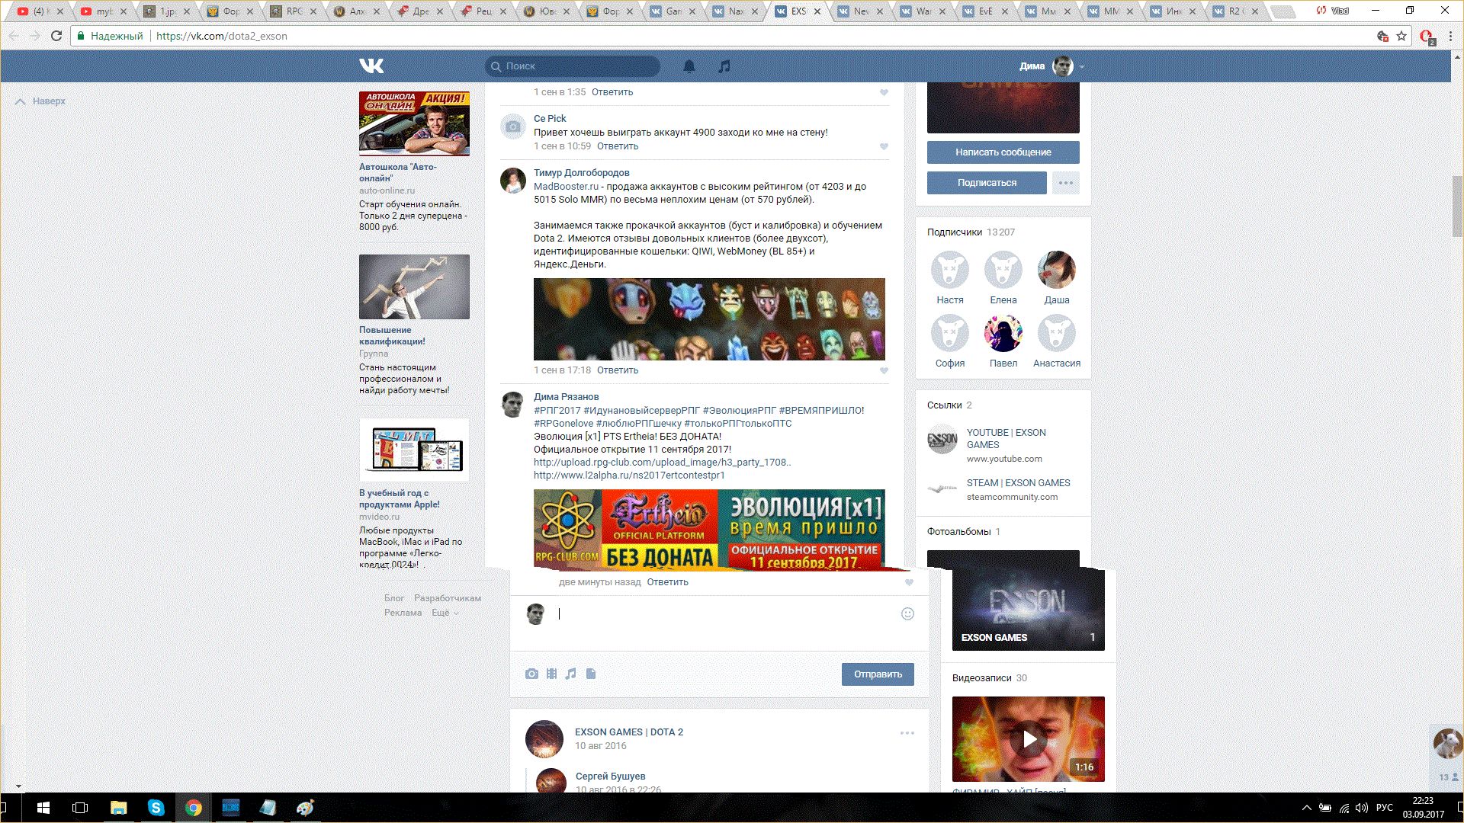
Task: Open the Dota emoticons comment image
Action: 709,319
